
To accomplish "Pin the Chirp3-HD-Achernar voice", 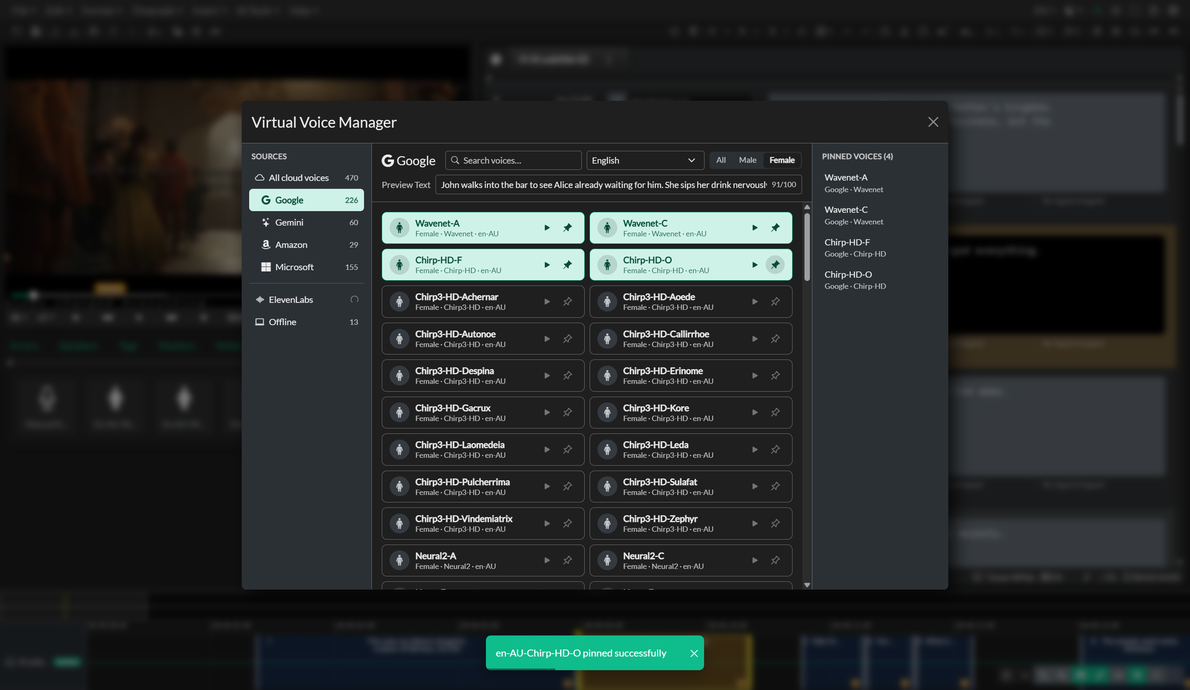I will click(x=567, y=301).
